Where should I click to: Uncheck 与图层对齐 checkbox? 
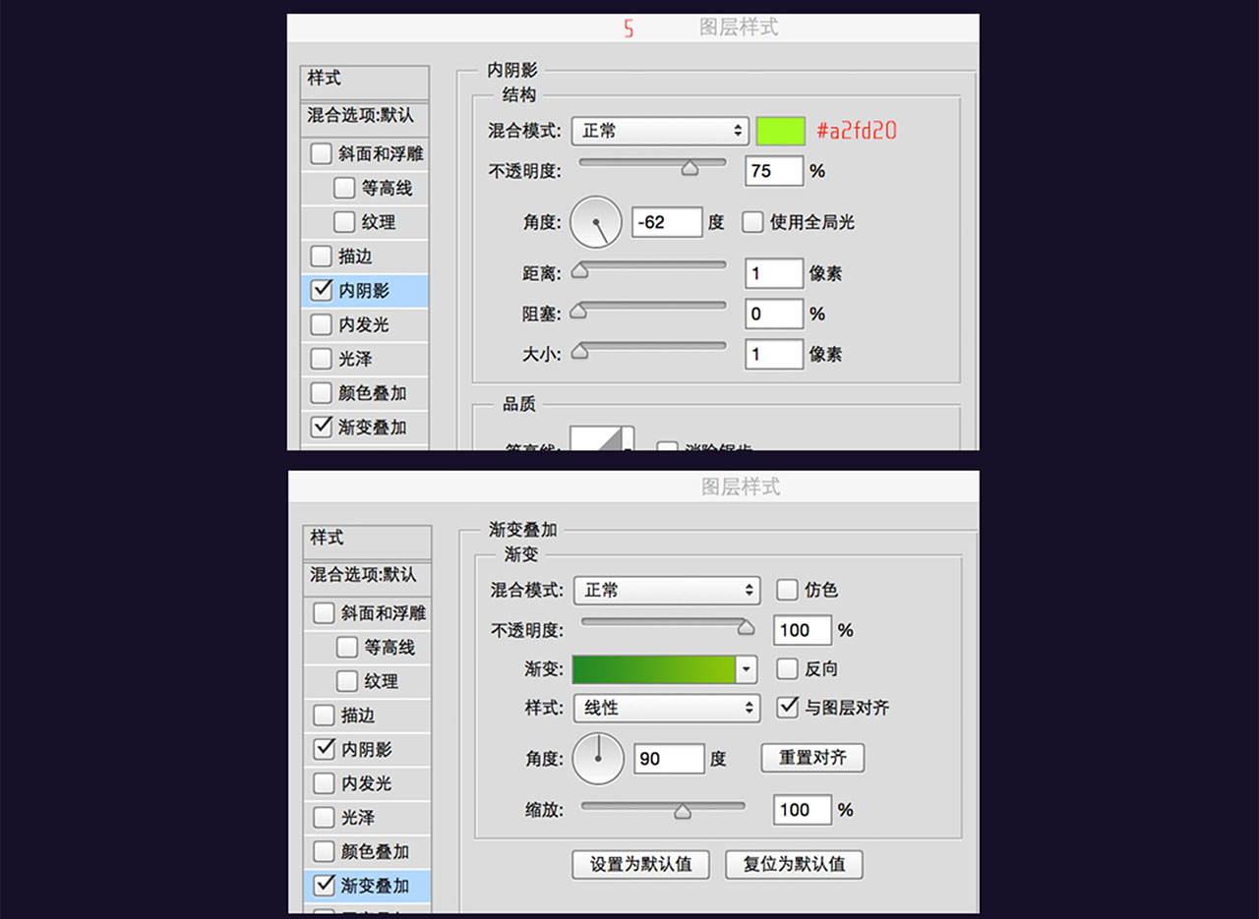pyautogui.click(x=787, y=707)
